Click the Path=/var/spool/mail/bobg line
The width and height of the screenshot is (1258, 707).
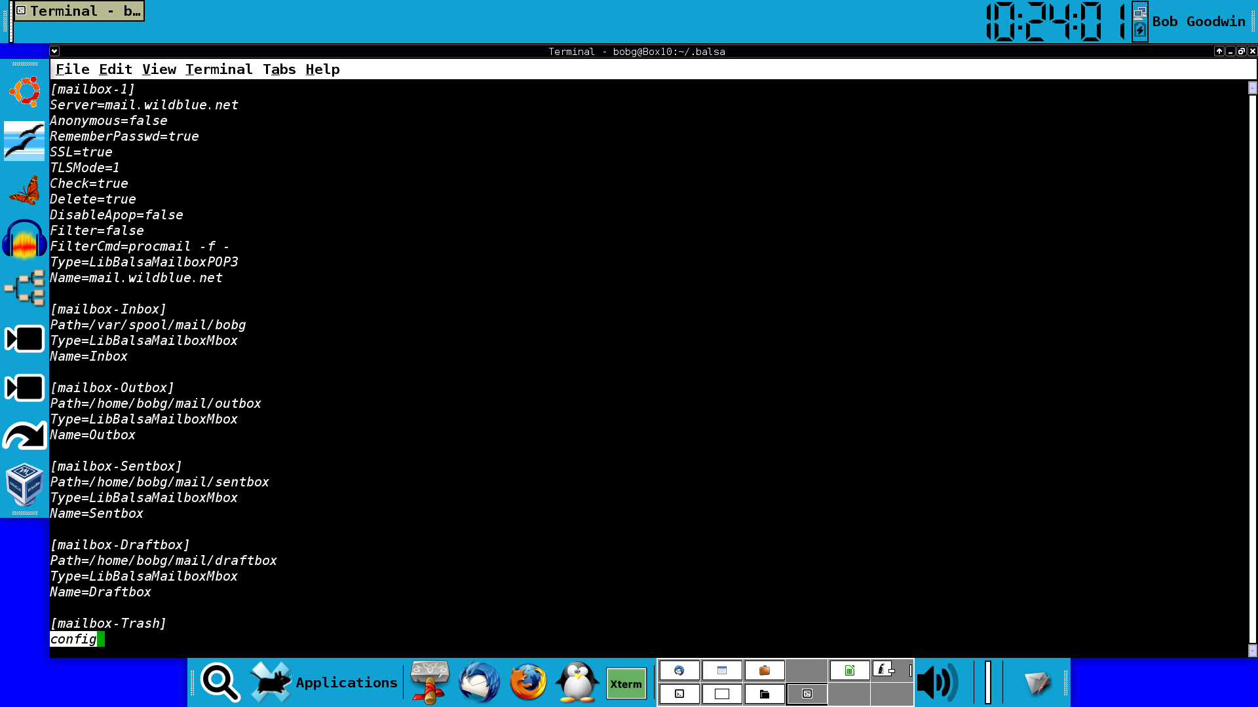pyautogui.click(x=148, y=325)
